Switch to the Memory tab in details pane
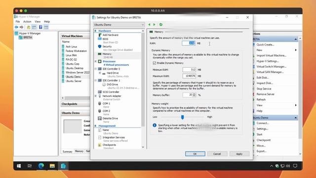 (79, 151)
